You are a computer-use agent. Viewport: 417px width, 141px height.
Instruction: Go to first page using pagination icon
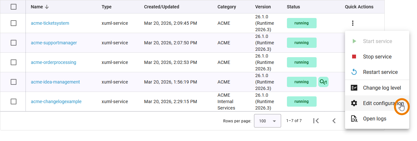click(x=316, y=121)
